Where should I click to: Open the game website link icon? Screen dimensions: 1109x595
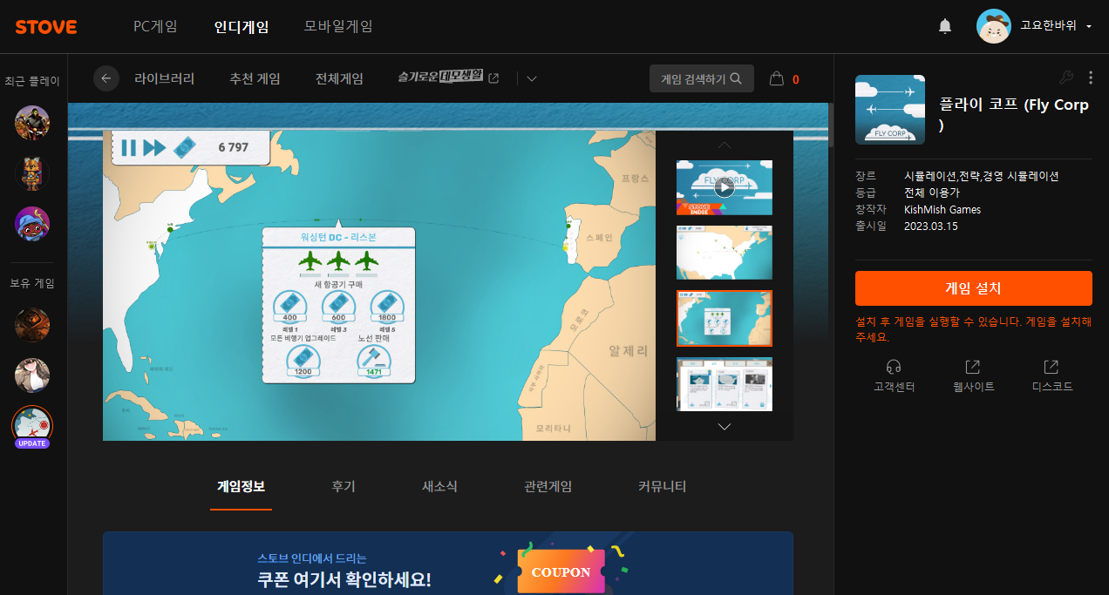973,367
